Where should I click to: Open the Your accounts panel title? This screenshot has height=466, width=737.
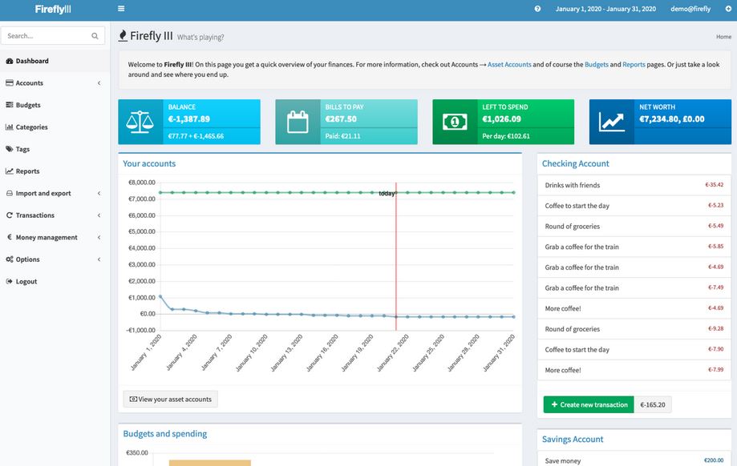click(x=149, y=164)
